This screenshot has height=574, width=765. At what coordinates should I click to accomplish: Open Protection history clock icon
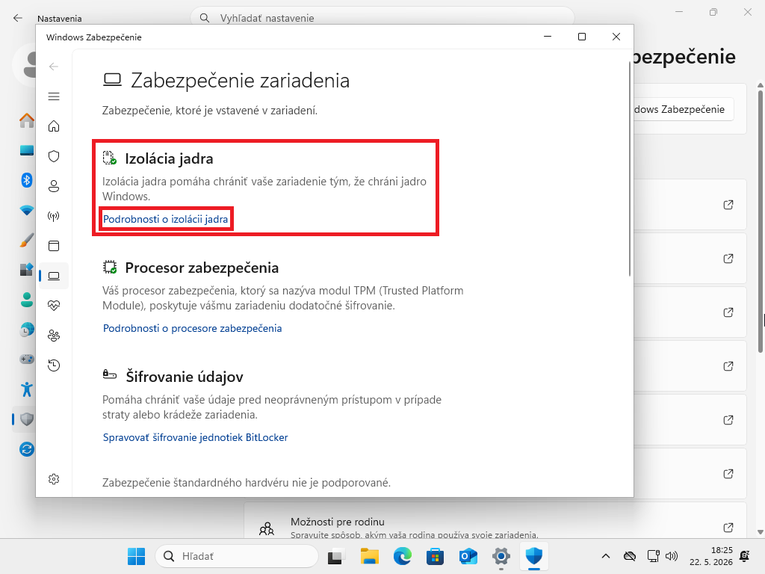(x=54, y=365)
